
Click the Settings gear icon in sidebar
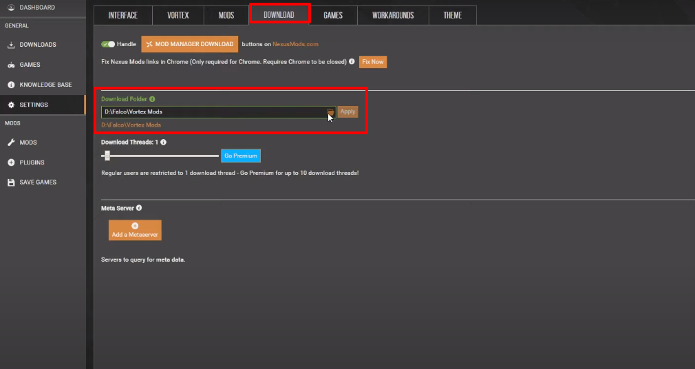coord(11,105)
